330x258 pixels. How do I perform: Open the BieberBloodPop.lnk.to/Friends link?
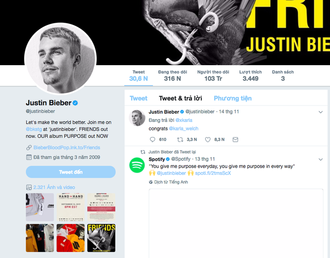[x=67, y=147]
